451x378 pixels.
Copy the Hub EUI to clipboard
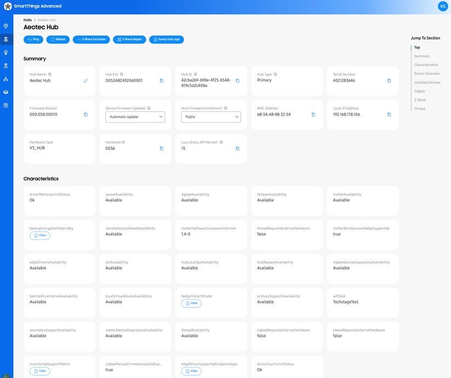(161, 81)
